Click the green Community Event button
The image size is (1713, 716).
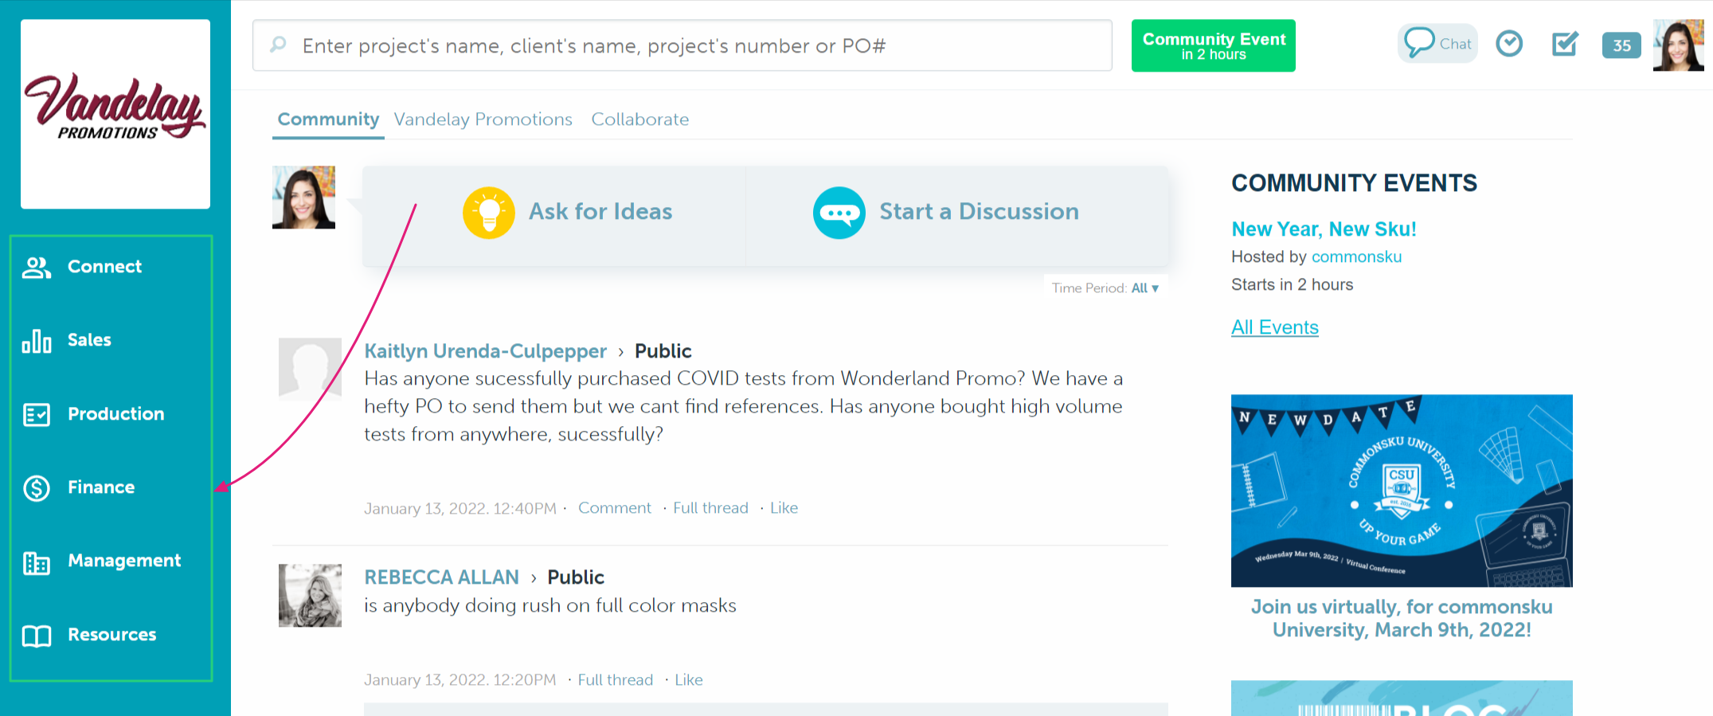click(x=1214, y=45)
